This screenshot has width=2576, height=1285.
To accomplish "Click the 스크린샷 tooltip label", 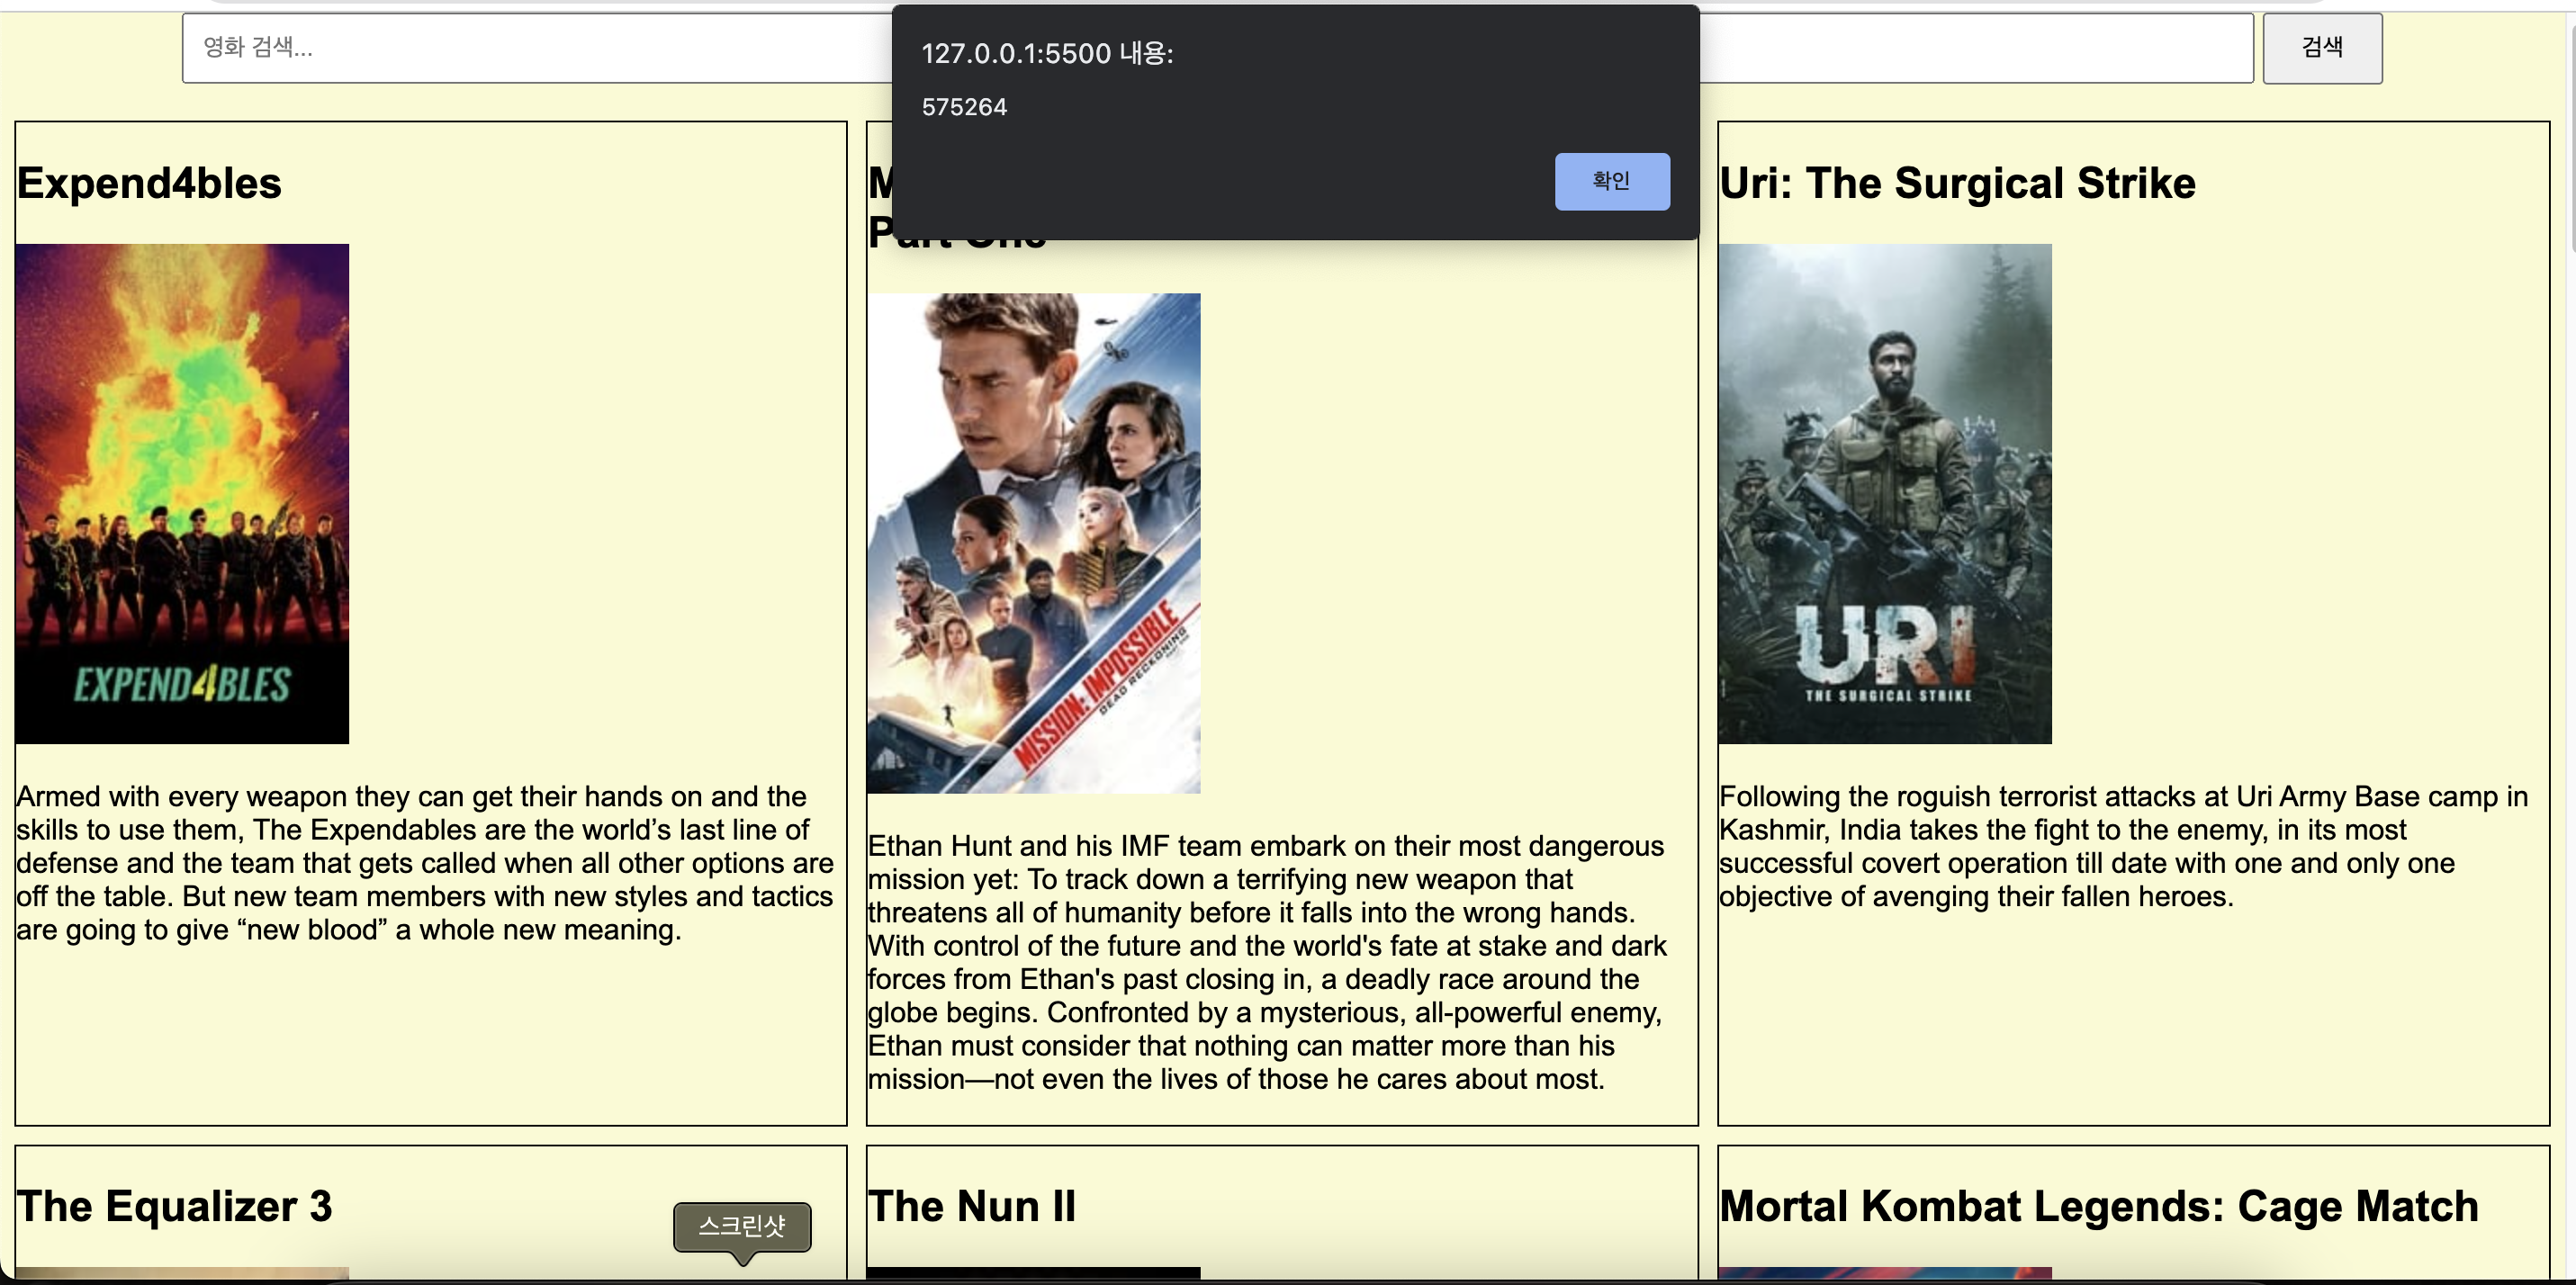I will (742, 1226).
